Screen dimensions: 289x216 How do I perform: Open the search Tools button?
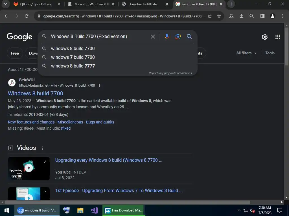pos(270,53)
